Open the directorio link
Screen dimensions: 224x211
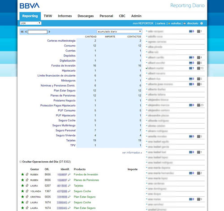click(193, 23)
